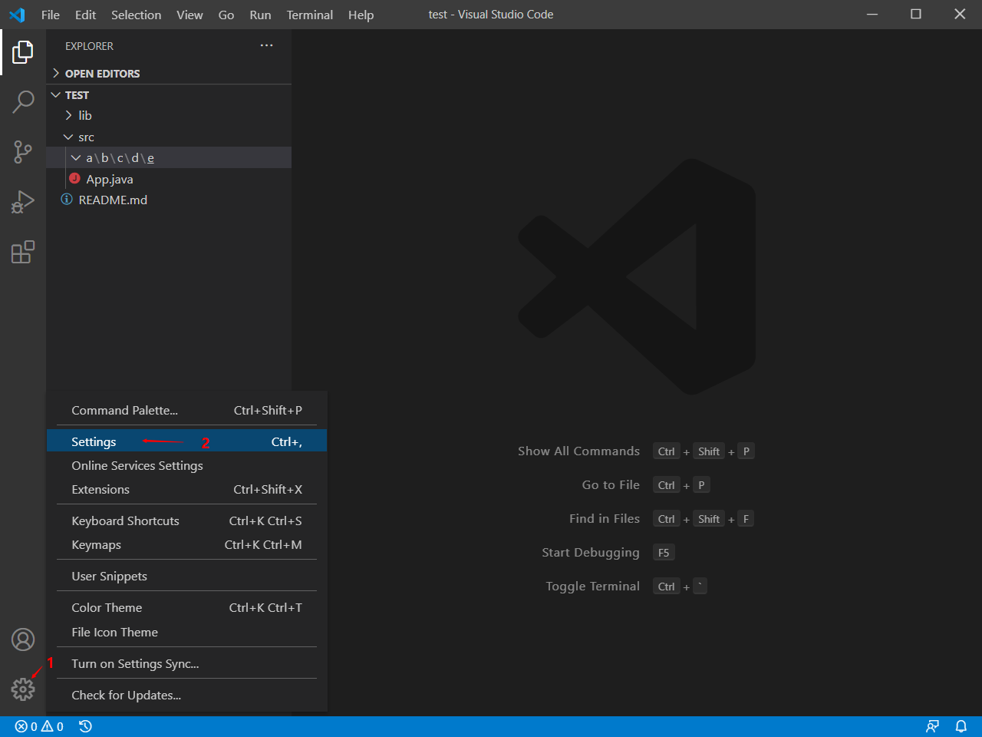This screenshot has width=982, height=737.
Task: Minimize the VS Code window
Action: point(872,14)
